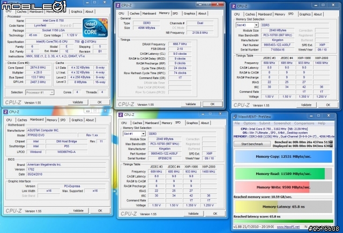Screen dimensions: 343x233
Task: Click serial number 6F056C16 in Slot #1 window
Action: click(x=165, y=158)
